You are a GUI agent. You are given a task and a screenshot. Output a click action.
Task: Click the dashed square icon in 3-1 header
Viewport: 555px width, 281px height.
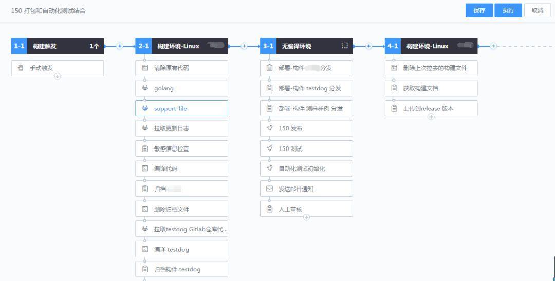pyautogui.click(x=344, y=46)
